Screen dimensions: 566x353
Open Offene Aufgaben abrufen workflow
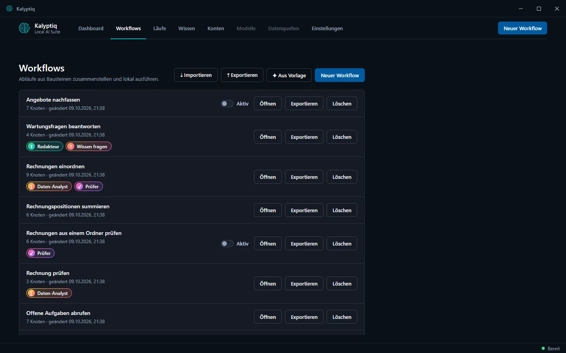click(x=268, y=317)
